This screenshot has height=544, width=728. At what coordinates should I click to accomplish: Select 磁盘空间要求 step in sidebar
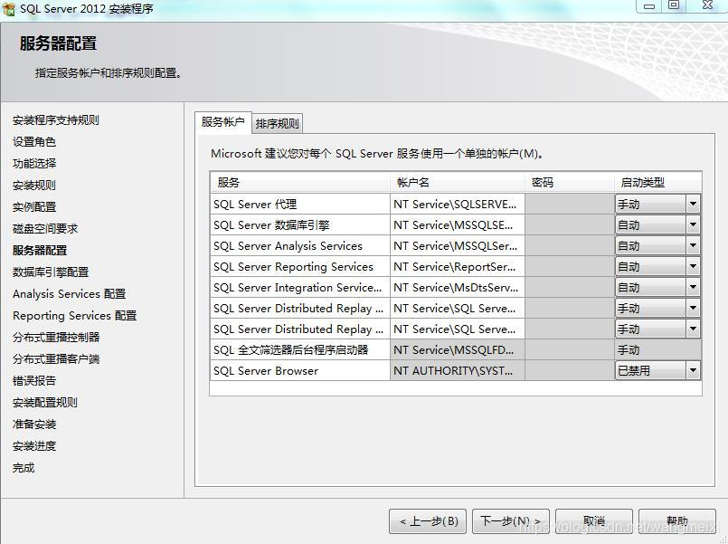[x=45, y=229]
